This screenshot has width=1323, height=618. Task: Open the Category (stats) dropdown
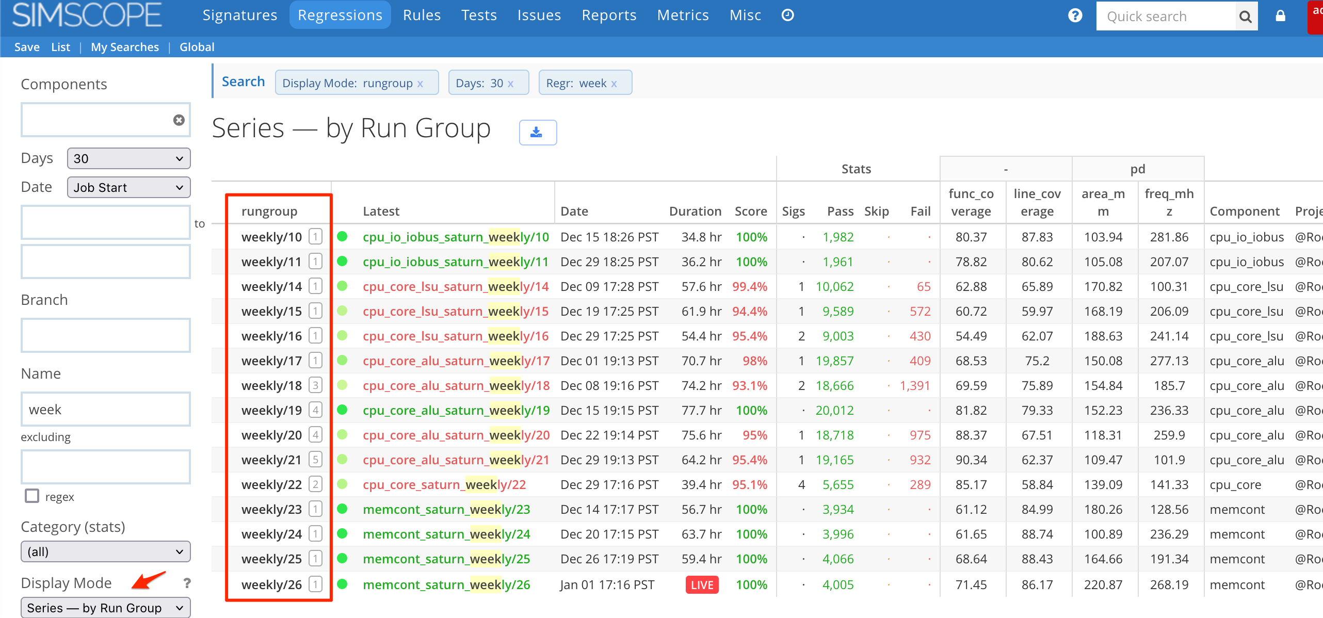(x=106, y=551)
